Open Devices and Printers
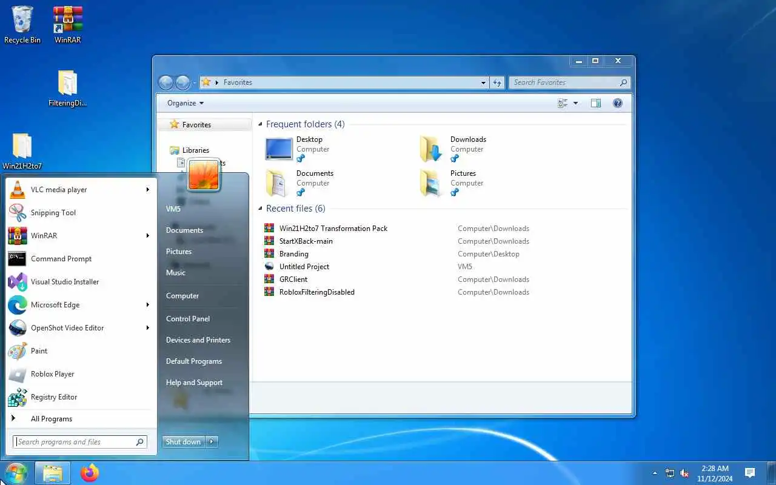This screenshot has height=485, width=776. click(198, 340)
